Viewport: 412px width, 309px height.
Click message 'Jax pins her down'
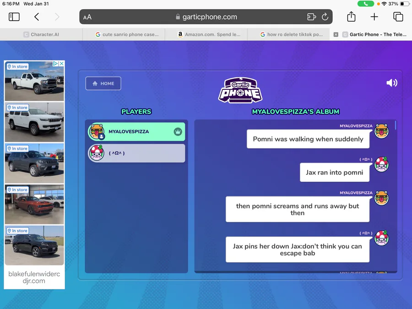298,249
